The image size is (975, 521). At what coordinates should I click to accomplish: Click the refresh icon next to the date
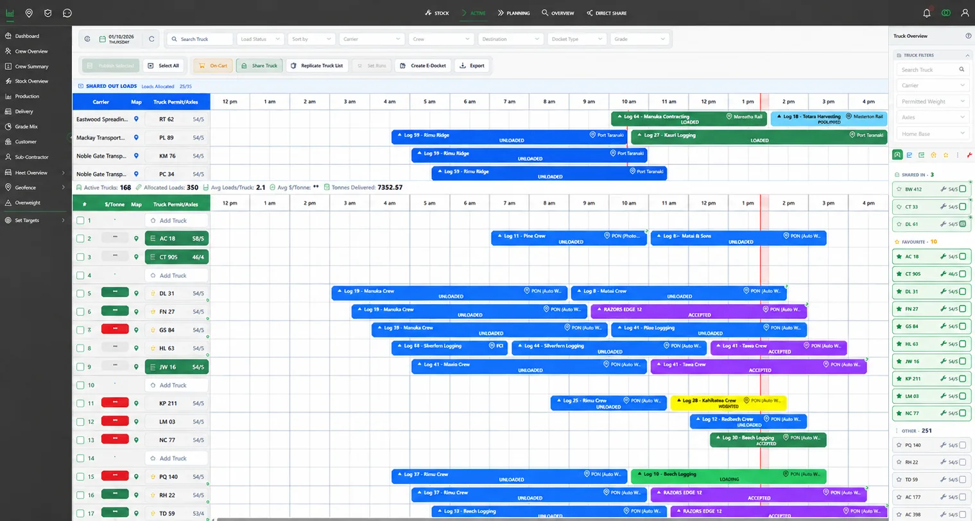click(151, 39)
